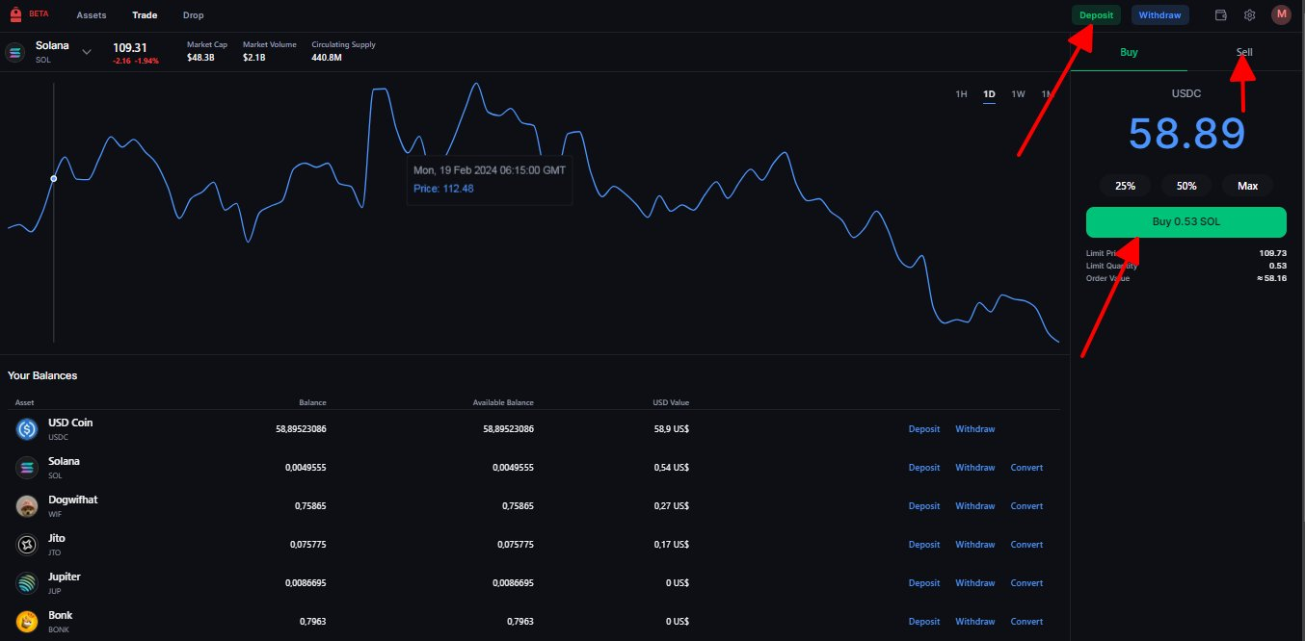This screenshot has height=641, width=1305.
Task: Click Deposit link for Dogwifhat
Action: 923,506
